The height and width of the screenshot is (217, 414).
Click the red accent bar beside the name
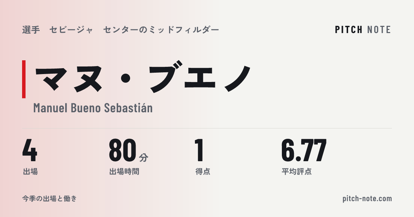(x=24, y=79)
